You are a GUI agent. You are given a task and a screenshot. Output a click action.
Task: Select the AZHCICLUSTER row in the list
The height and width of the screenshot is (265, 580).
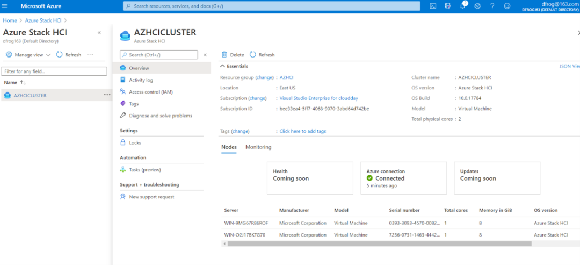pos(56,95)
